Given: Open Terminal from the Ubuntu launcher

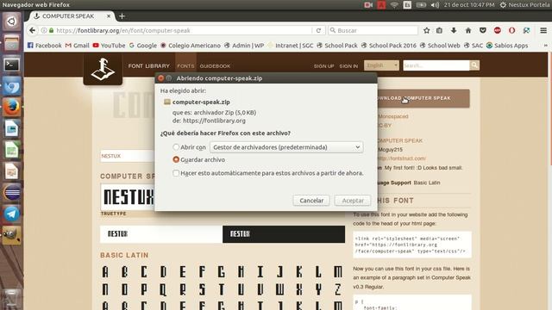Looking at the screenshot, I should tap(11, 65).
